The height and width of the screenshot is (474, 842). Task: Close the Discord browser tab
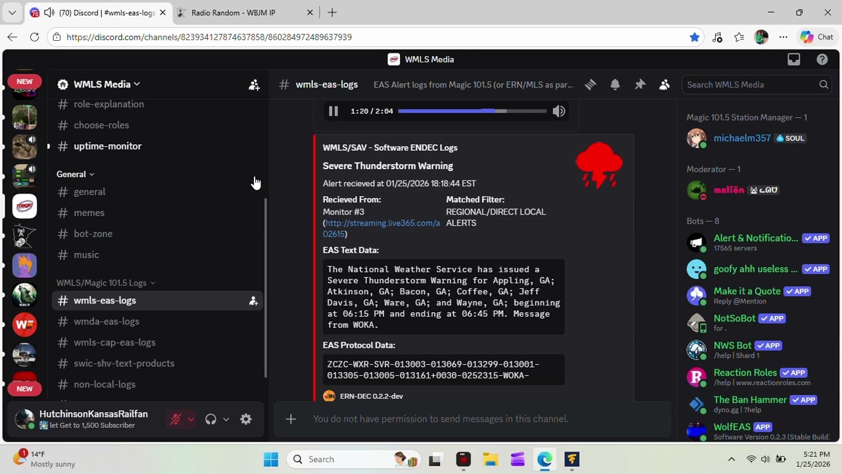tap(162, 13)
